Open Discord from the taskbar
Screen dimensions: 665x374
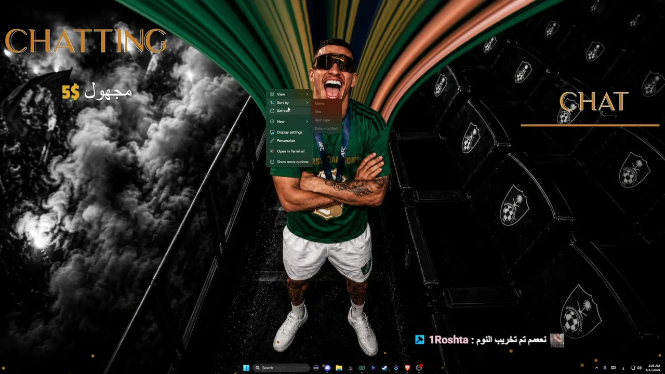click(327, 368)
